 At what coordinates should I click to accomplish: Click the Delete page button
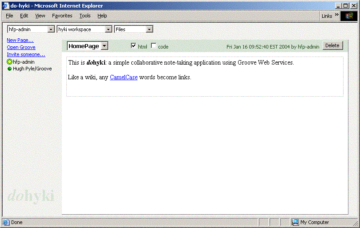[332, 45]
